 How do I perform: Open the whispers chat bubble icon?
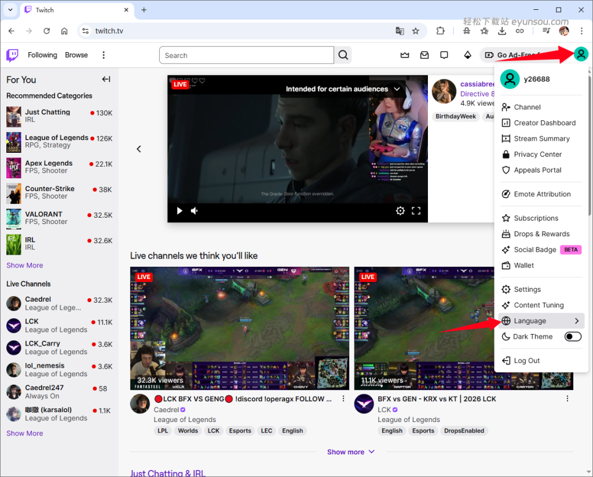[444, 55]
